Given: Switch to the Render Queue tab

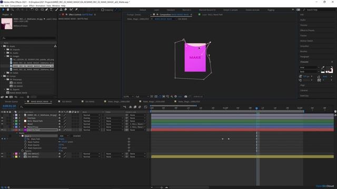Looking at the screenshot, I should coord(12,101).
